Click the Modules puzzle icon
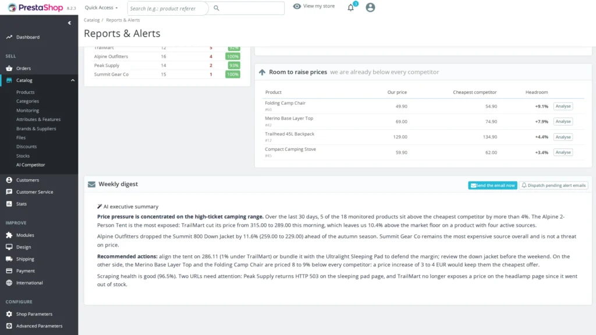Image resolution: width=596 pixels, height=335 pixels. point(9,235)
